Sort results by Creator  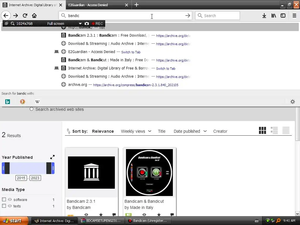tap(220, 131)
